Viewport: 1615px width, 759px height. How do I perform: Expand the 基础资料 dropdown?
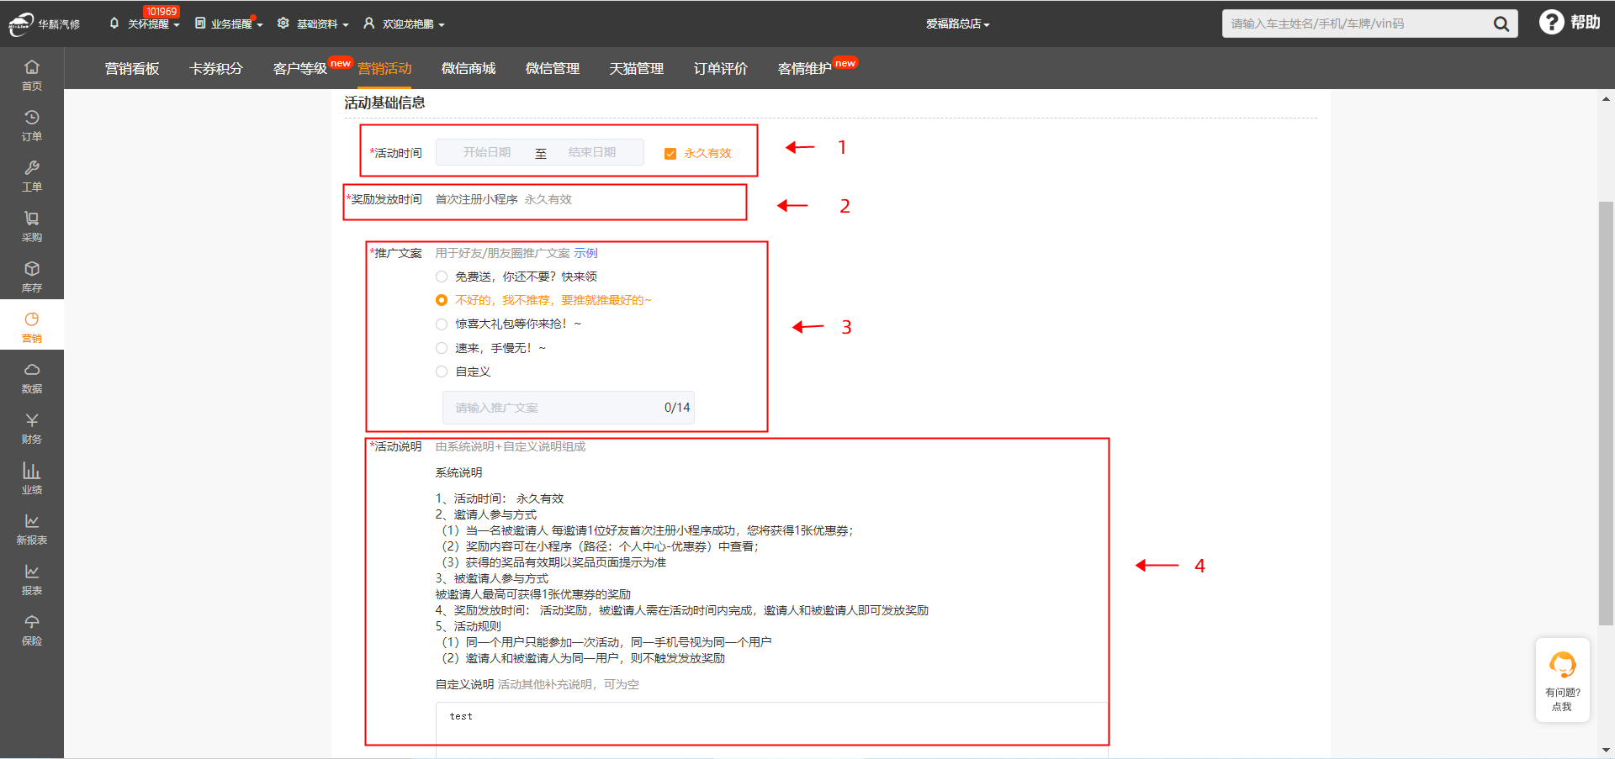(x=313, y=24)
